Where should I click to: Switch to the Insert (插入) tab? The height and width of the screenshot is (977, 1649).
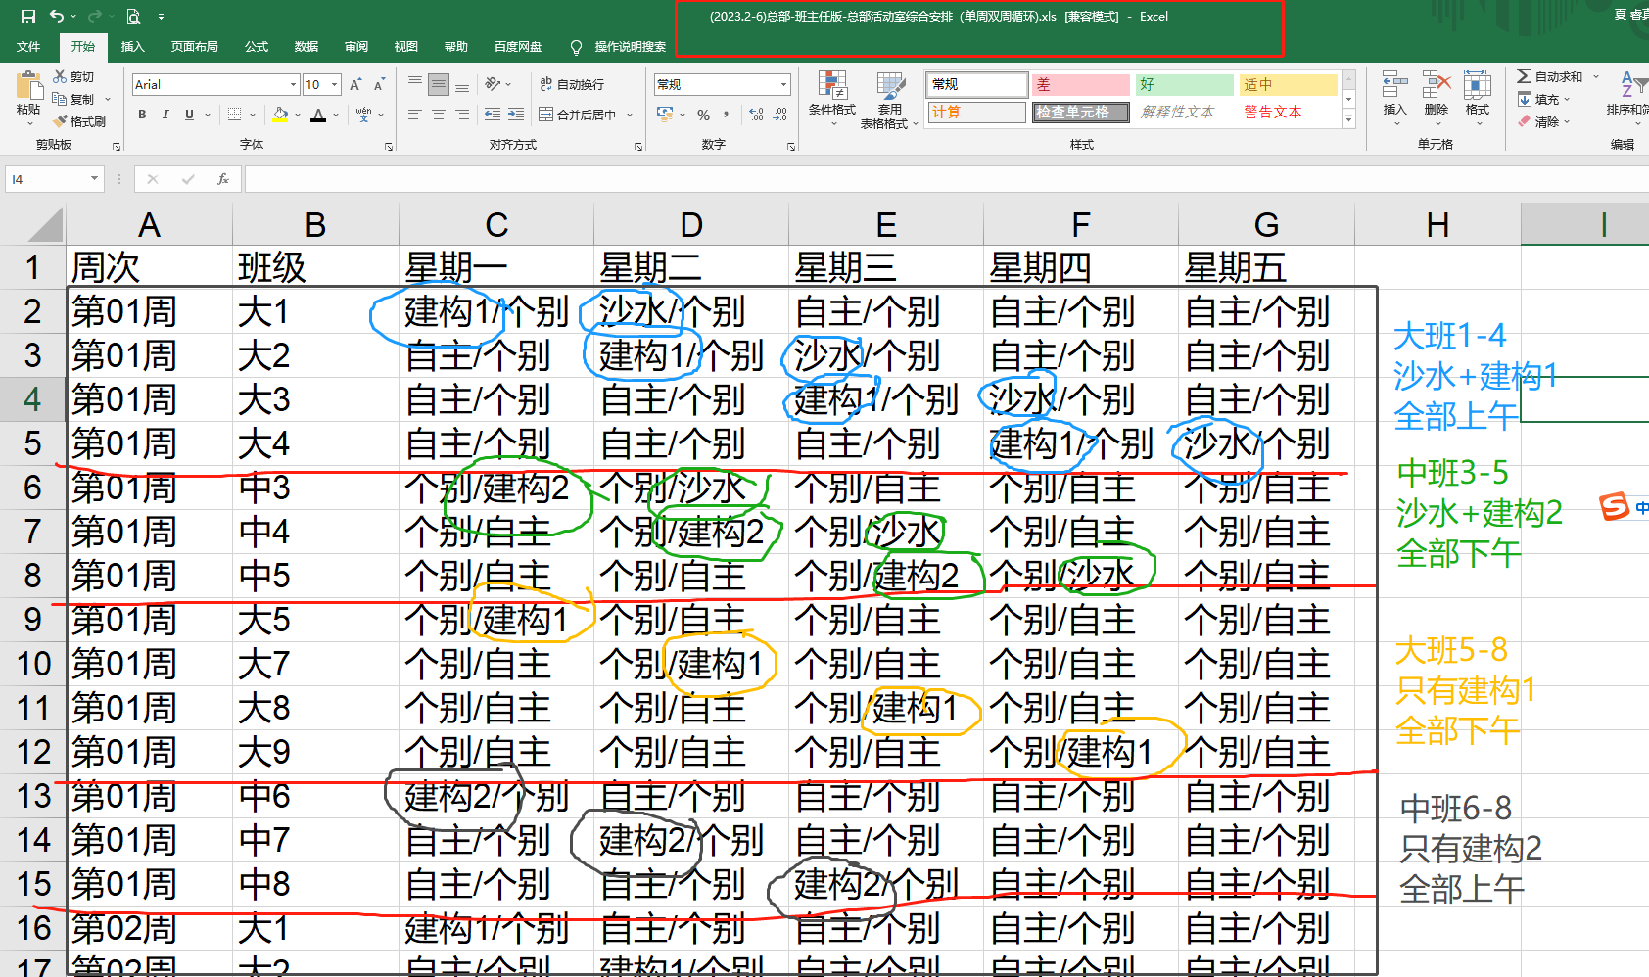132,46
